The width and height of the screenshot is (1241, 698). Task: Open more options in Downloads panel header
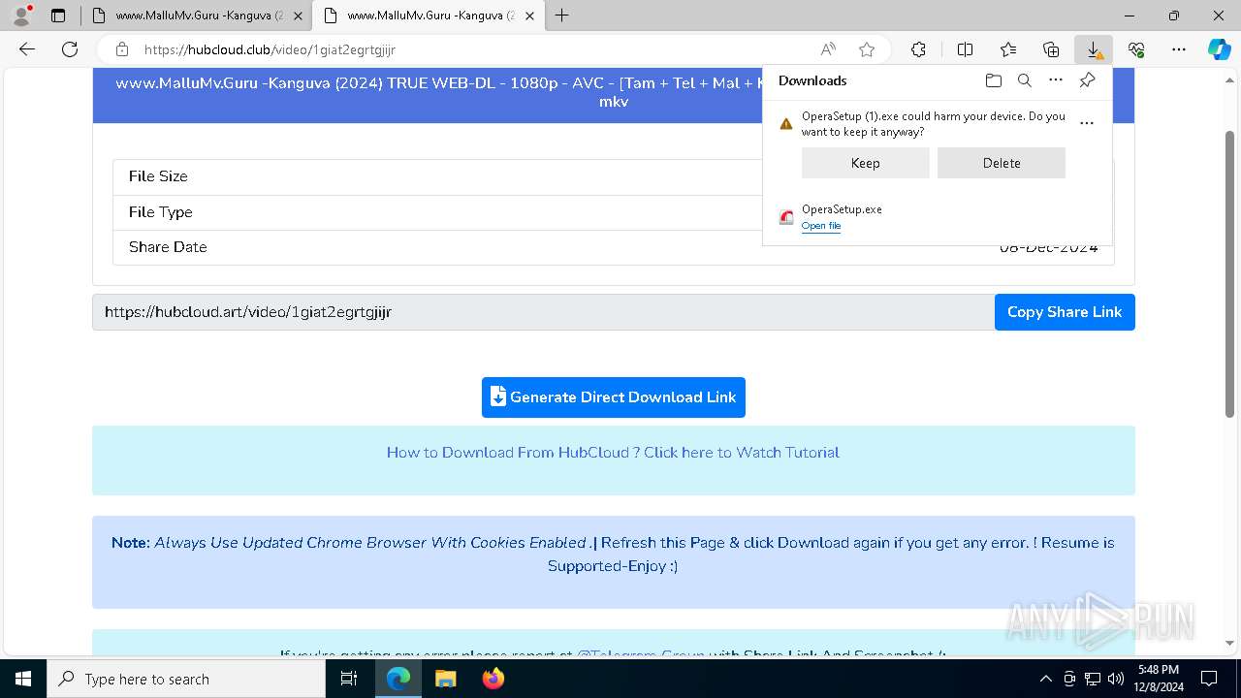[x=1056, y=80]
